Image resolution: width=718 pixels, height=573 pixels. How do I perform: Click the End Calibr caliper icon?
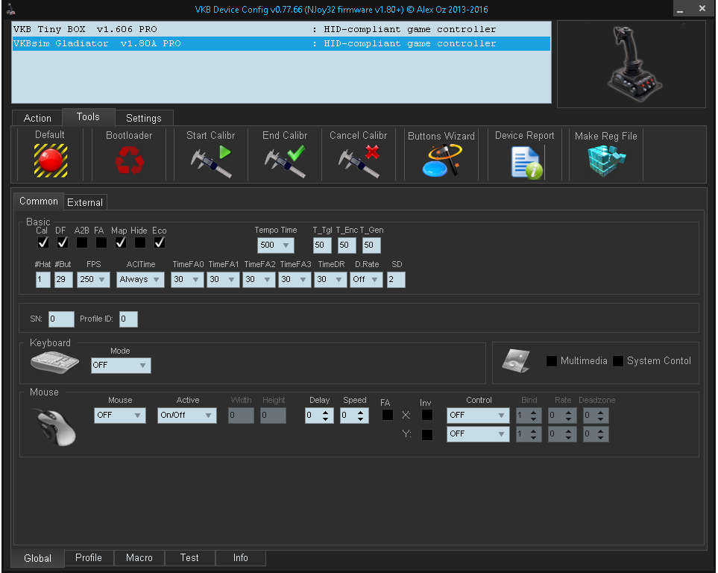285,160
